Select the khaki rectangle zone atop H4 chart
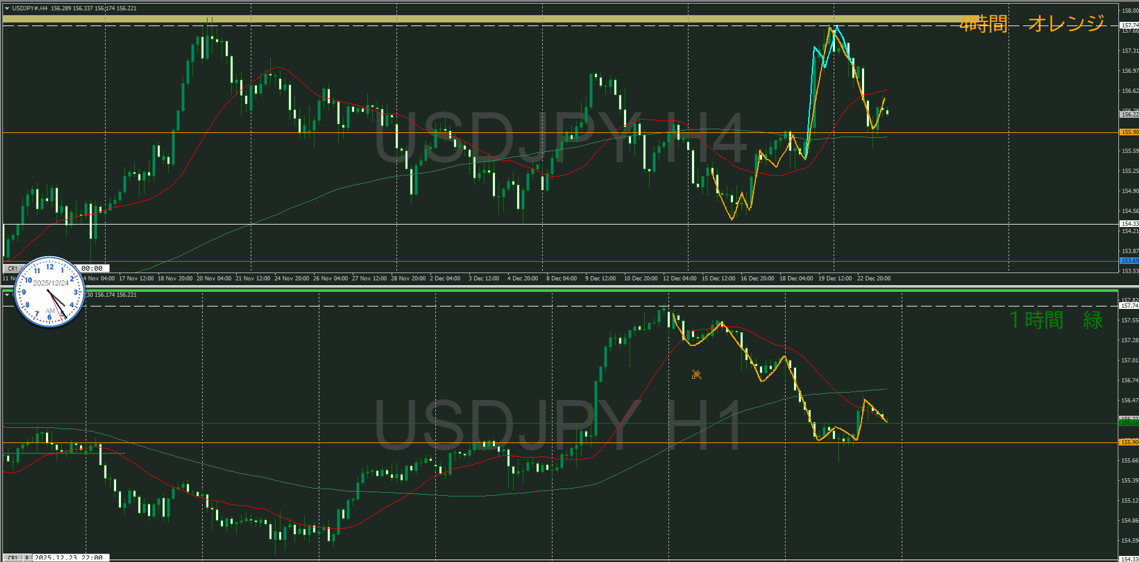 (486, 19)
